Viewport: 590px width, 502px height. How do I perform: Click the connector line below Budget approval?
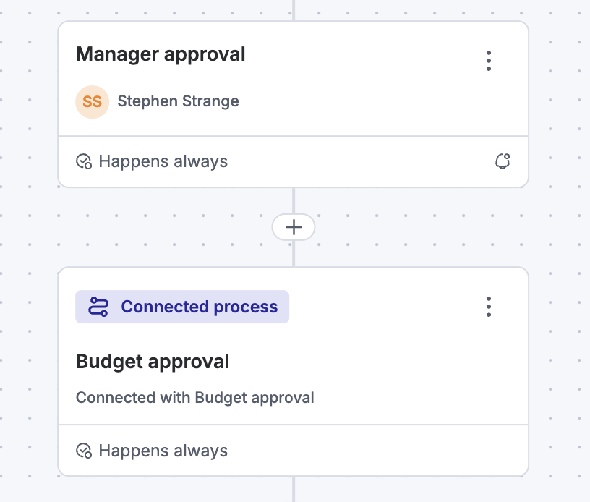tap(294, 490)
